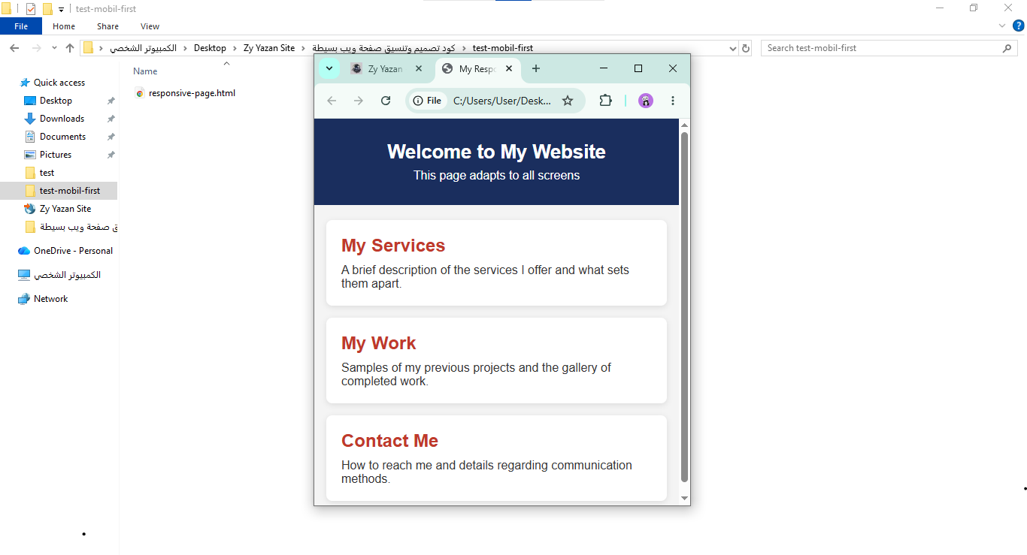The height and width of the screenshot is (555, 1027).
Task: Click the Welcome to My Website heading
Action: (496, 152)
